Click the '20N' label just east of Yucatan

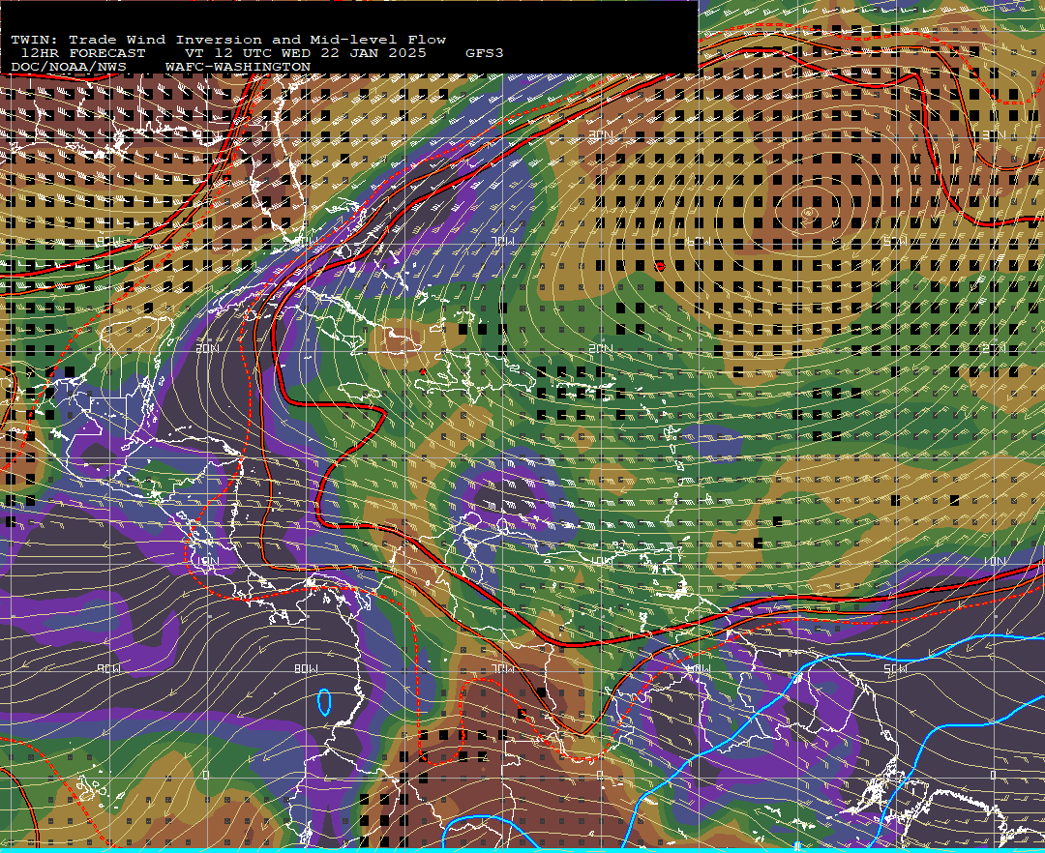click(x=207, y=348)
